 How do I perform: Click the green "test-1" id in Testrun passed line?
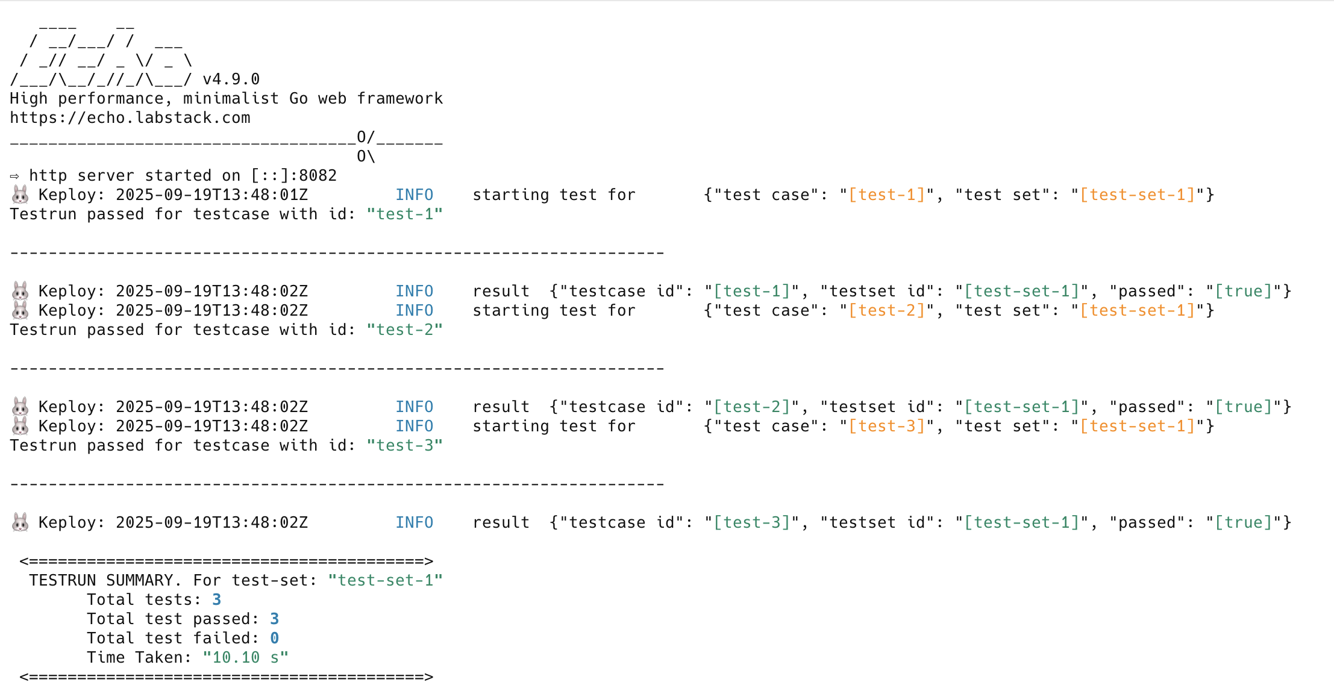click(x=404, y=214)
